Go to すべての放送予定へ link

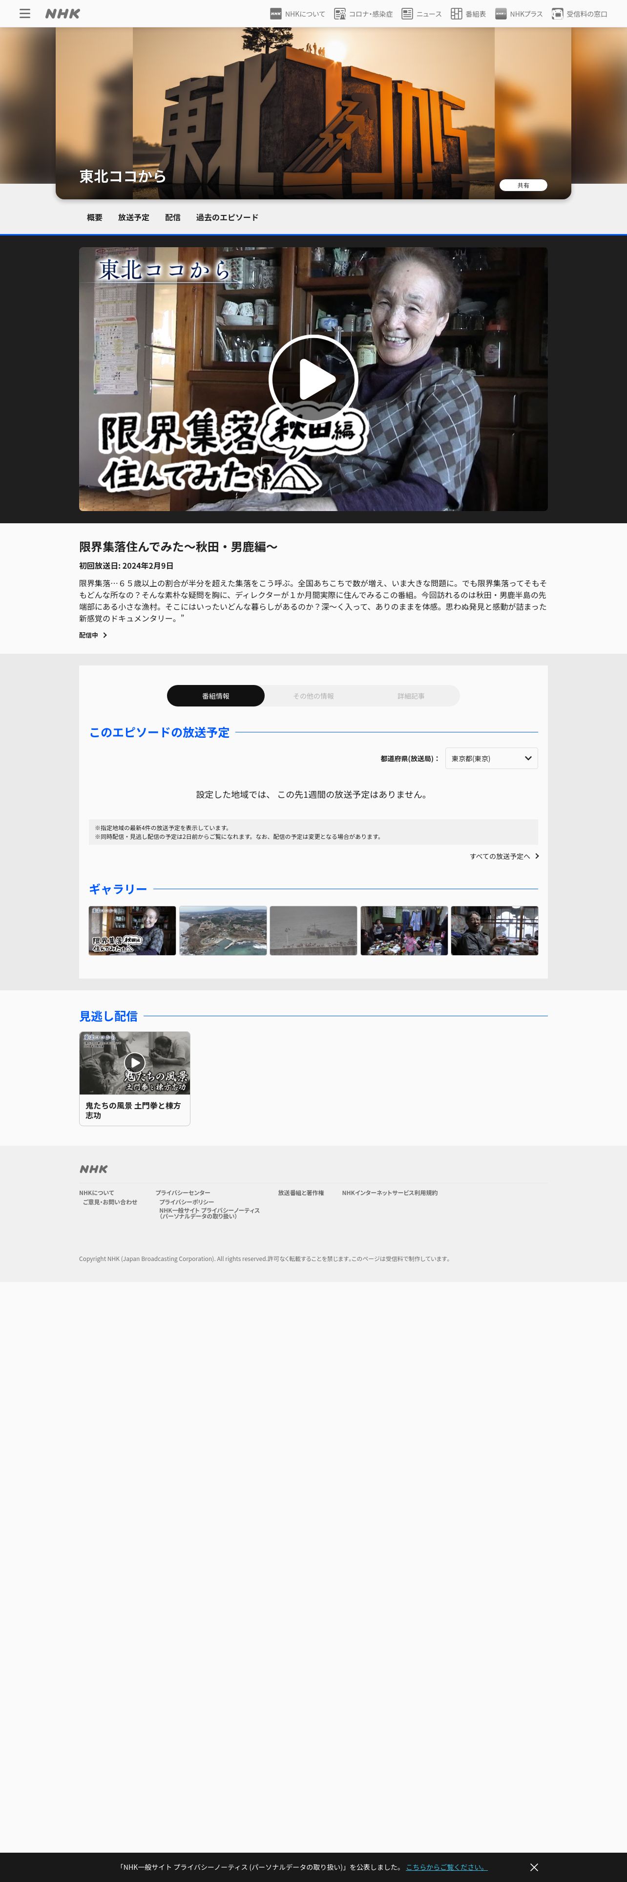[504, 856]
